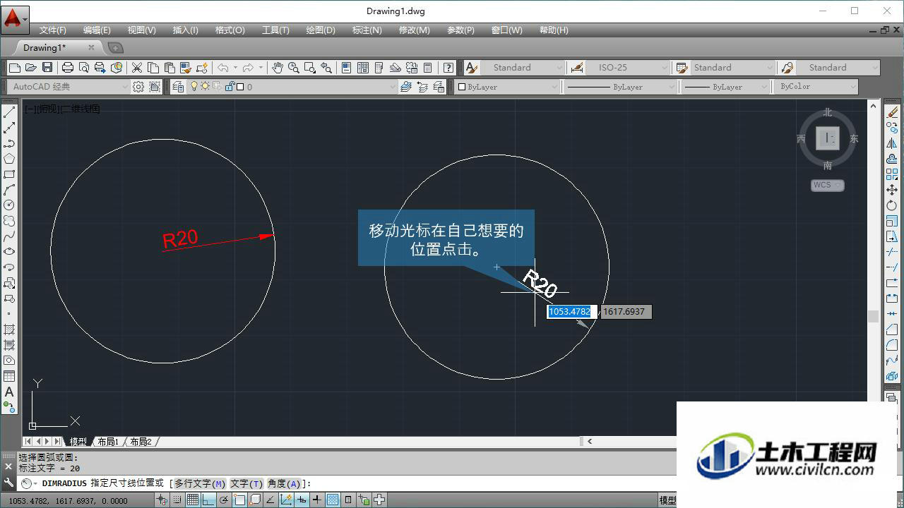The image size is (904, 508).
Task: Save the drawing with the floppy disk icon
Action: (47, 68)
